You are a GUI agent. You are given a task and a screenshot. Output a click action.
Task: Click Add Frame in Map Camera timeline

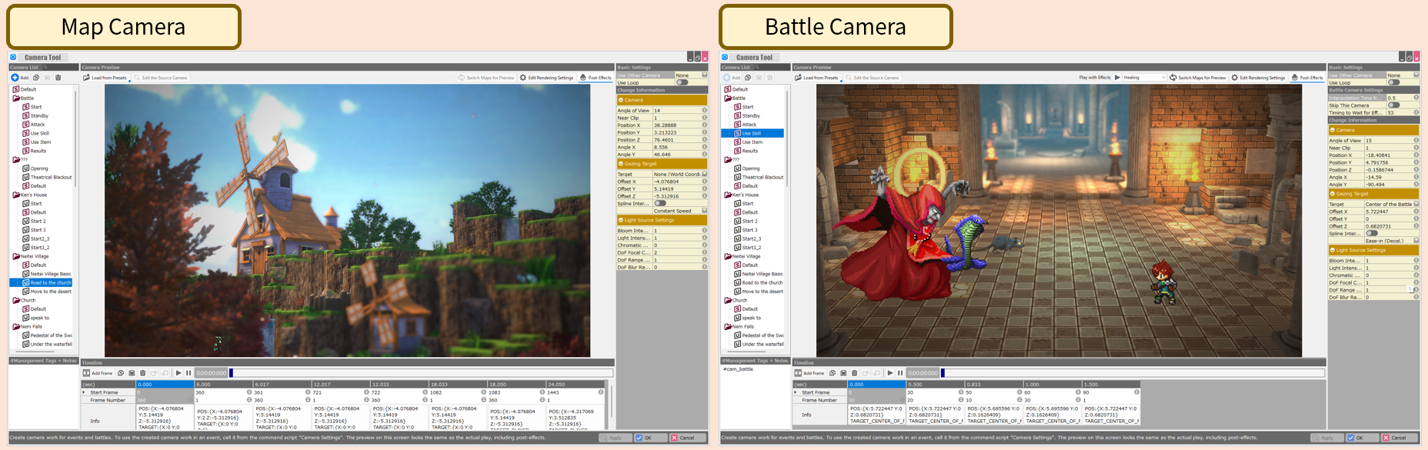pos(98,373)
